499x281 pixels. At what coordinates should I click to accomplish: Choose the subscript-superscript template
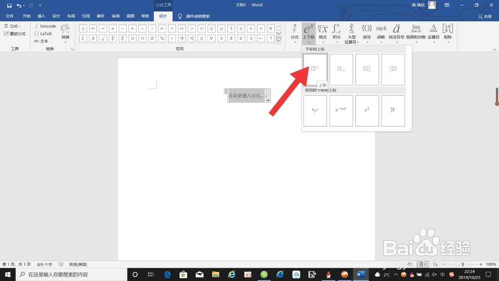[367, 69]
